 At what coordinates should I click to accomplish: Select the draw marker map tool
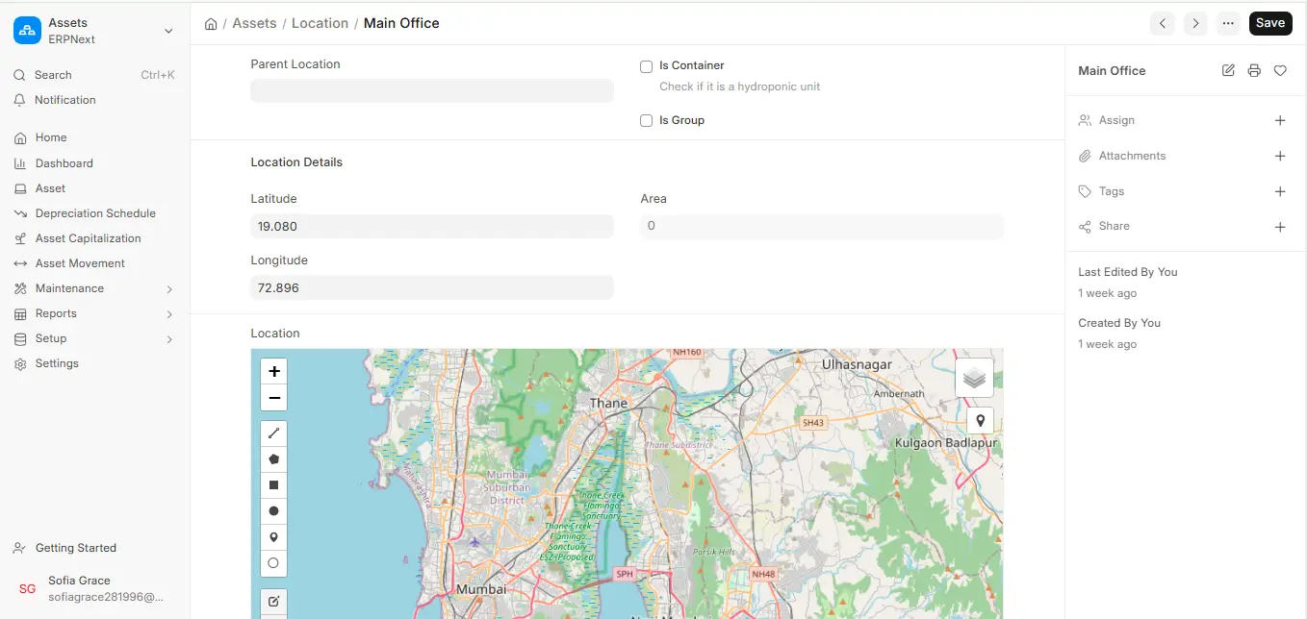pyautogui.click(x=273, y=537)
